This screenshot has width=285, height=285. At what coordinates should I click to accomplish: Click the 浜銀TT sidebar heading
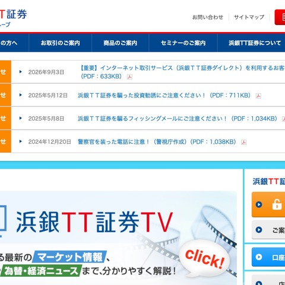[x=269, y=182]
